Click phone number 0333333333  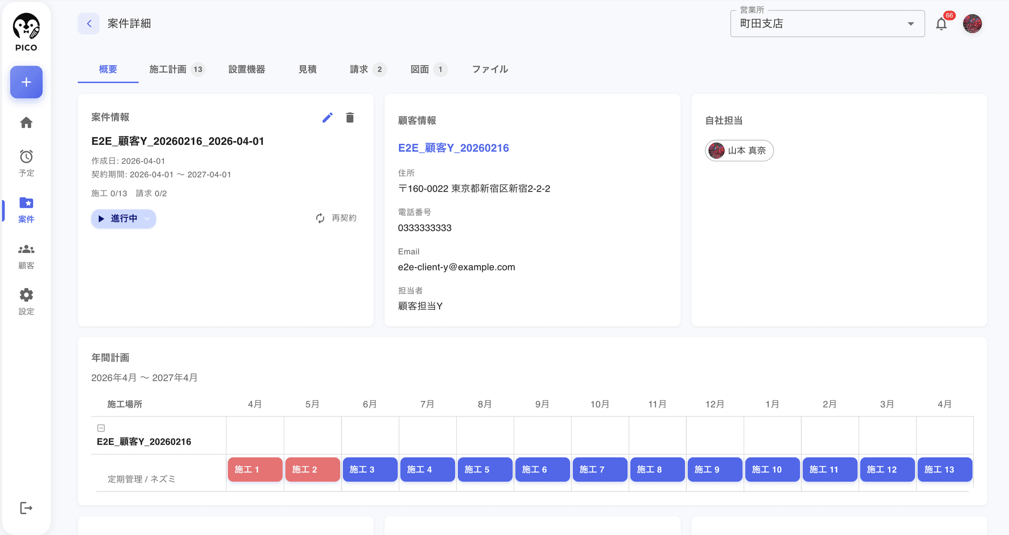coord(425,228)
